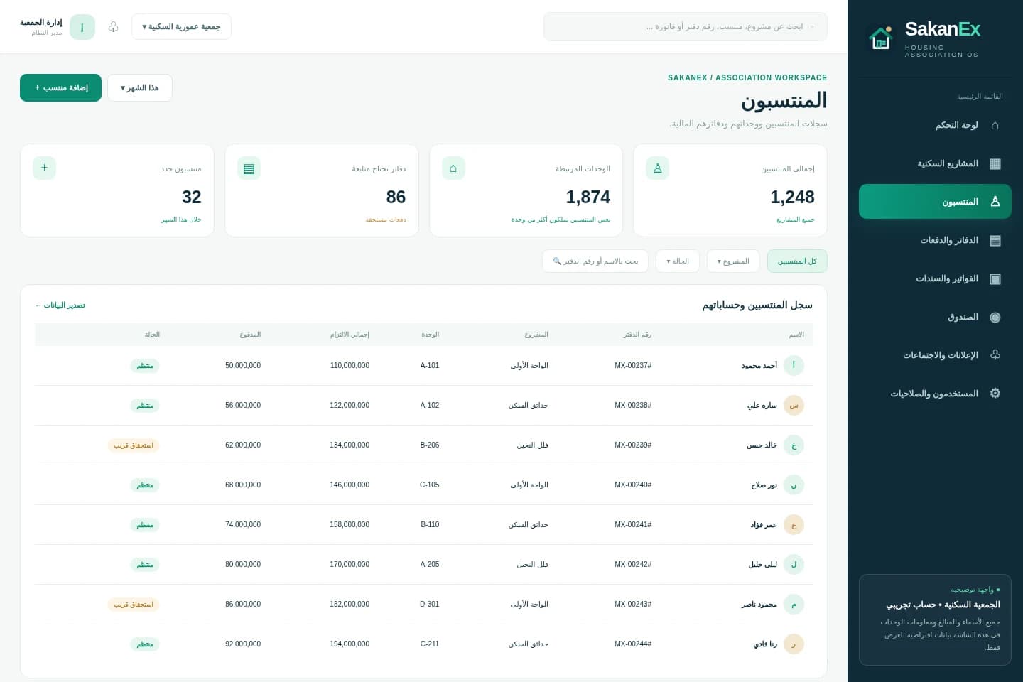This screenshot has width=1023, height=682.
Task: Click the إضافة منتسب button
Action: [61, 88]
